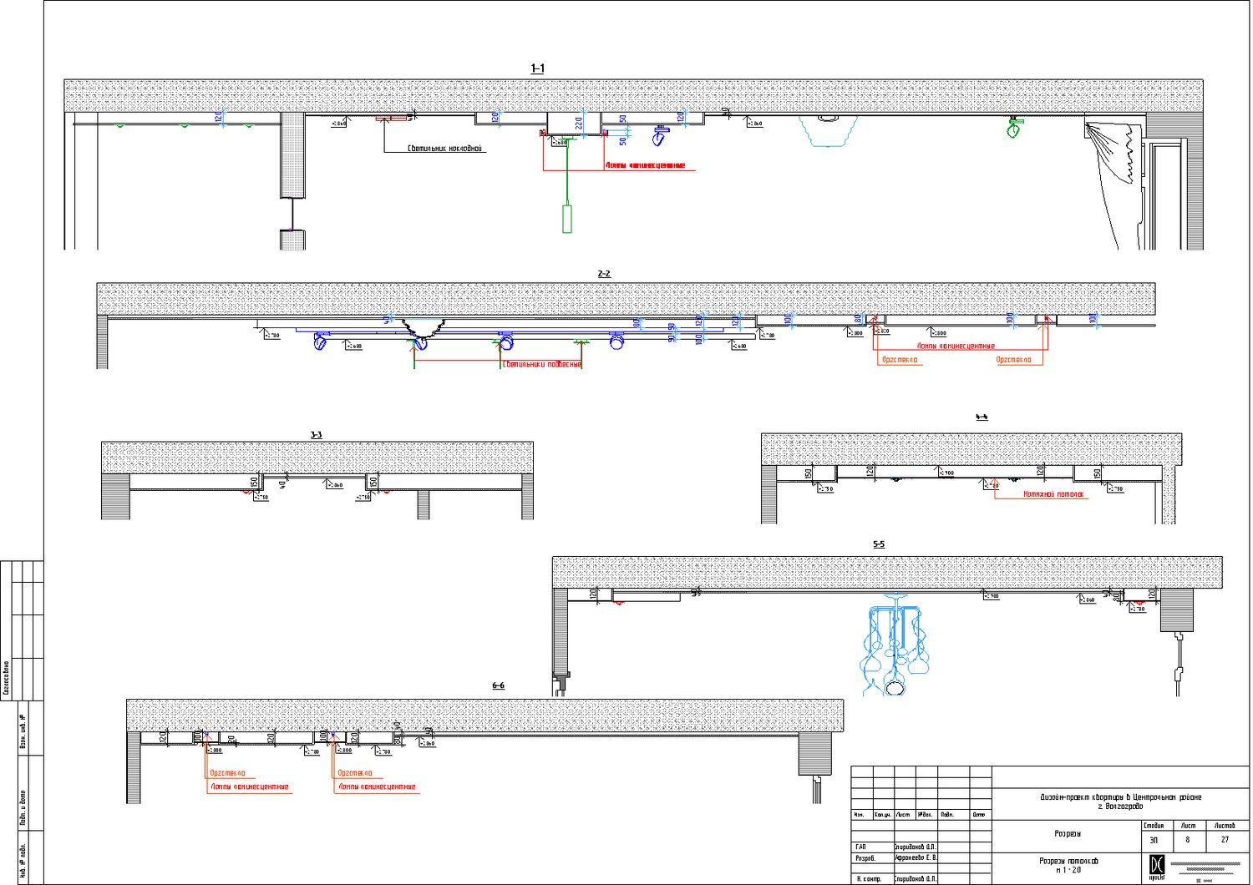Select the left 'Оргстекло' label in section 6-6
Image resolution: width=1253 pixels, height=885 pixels.
pos(227,773)
